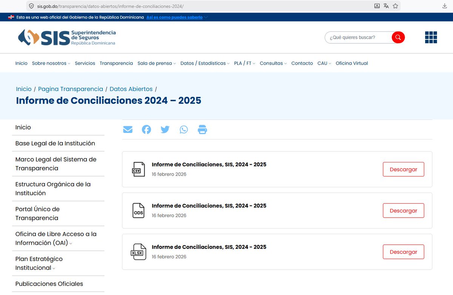Share page on Twitter icon
This screenshot has height=295, width=453.
click(x=165, y=130)
